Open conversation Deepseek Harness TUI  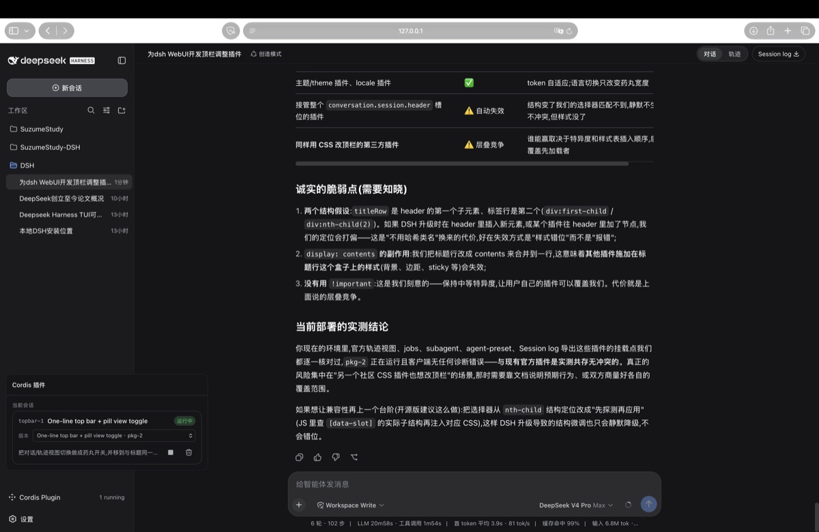pyautogui.click(x=69, y=215)
